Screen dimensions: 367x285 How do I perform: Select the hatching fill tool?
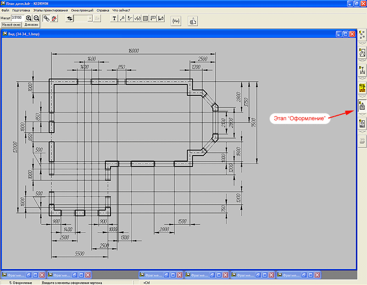(145, 18)
